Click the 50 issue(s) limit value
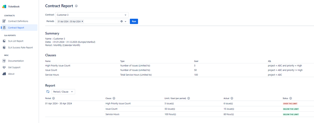Viewport: 314px width, 123px height. click(170, 109)
